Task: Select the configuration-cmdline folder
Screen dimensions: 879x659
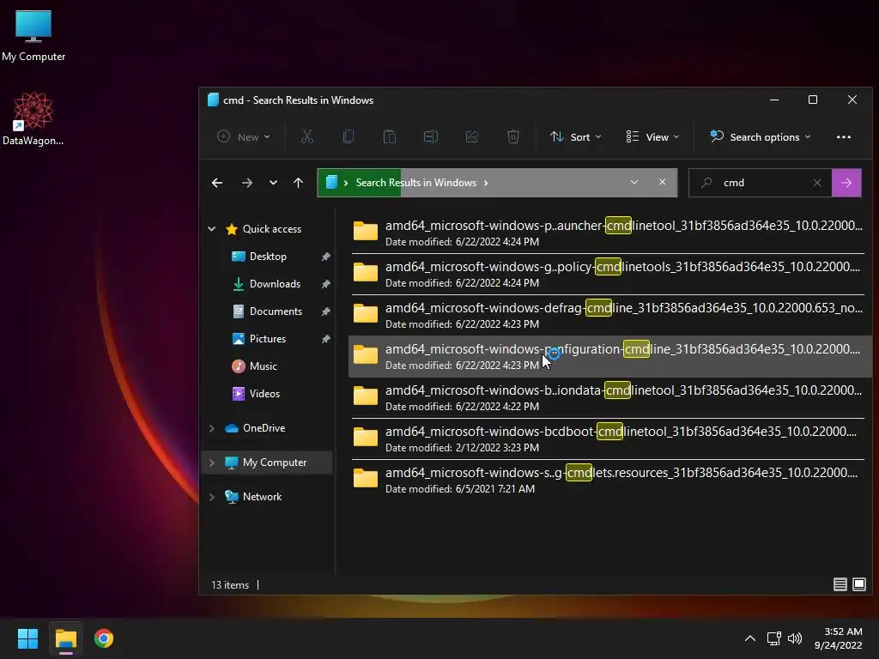Action: pyautogui.click(x=609, y=356)
